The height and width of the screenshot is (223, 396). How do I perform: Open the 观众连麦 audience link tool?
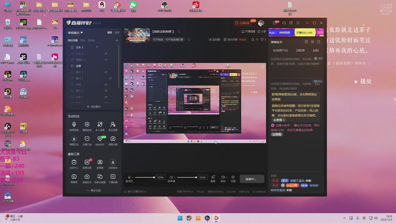pos(113,126)
